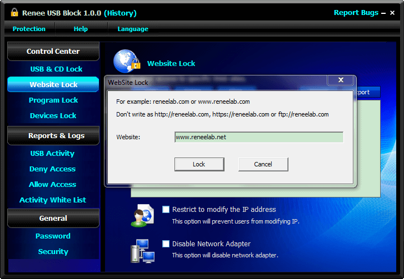
Task: Open Password settings under General
Action: 53,236
